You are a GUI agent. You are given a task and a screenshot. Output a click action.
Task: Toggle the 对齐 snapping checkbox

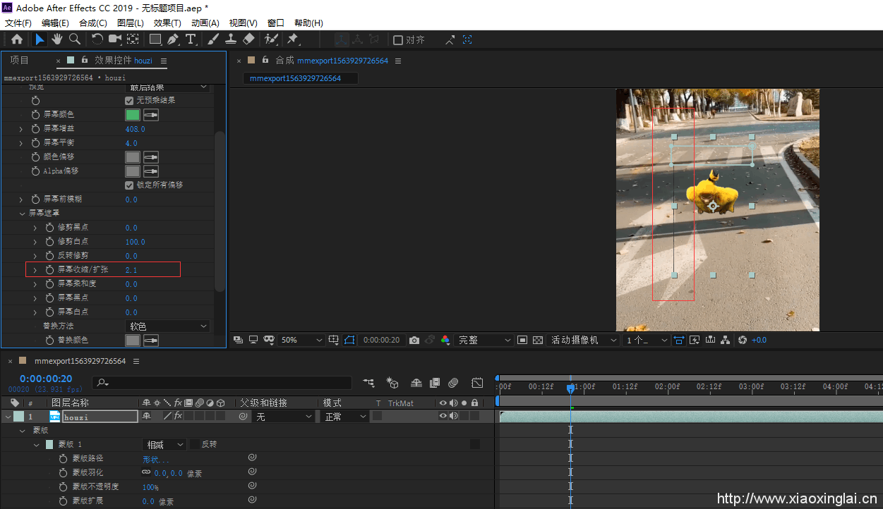coord(398,40)
